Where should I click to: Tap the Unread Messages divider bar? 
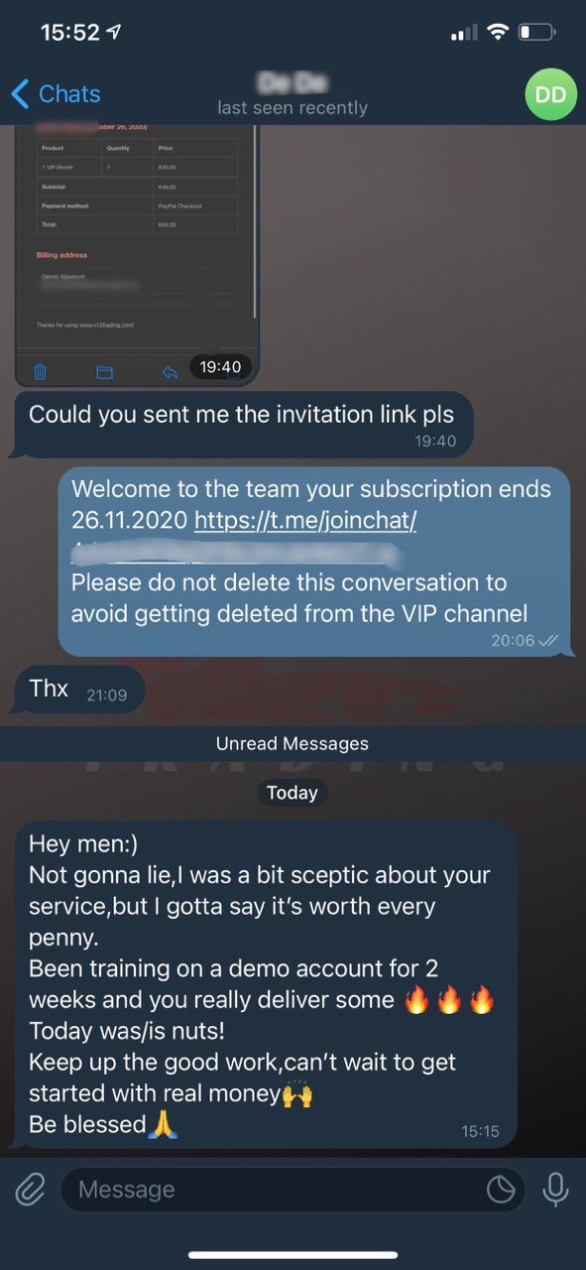293,743
